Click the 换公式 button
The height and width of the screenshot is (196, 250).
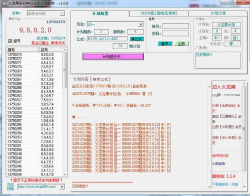[136, 39]
